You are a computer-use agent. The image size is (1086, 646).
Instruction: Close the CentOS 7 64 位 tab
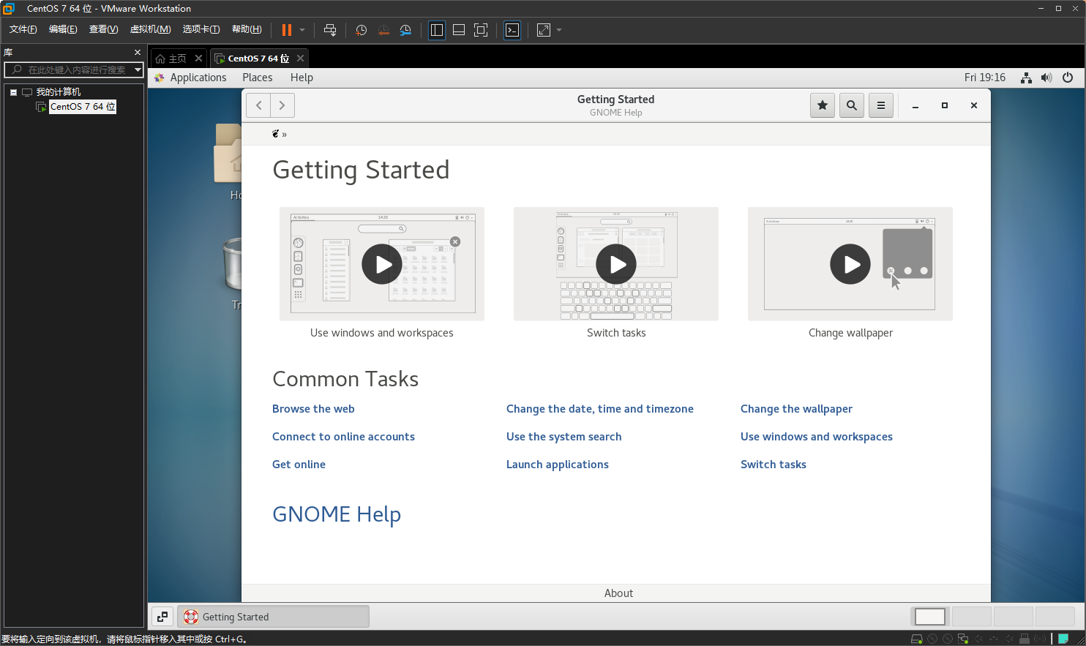point(300,59)
